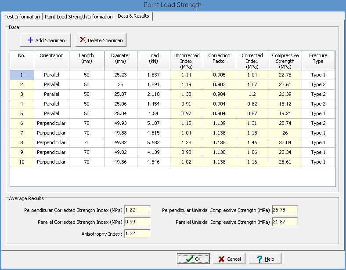Click the green checkmark on OK button
Viewport: 346px width, 270px height.
(189, 259)
